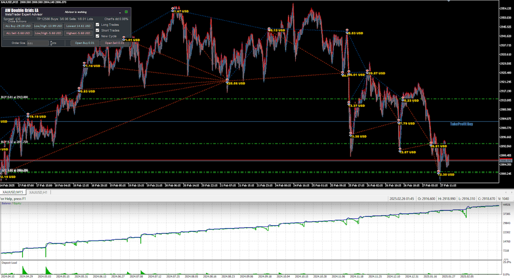Viewport: 514px width, 278px height.
Task: Click the '2950.030' price axis label
Action: [505, 17]
